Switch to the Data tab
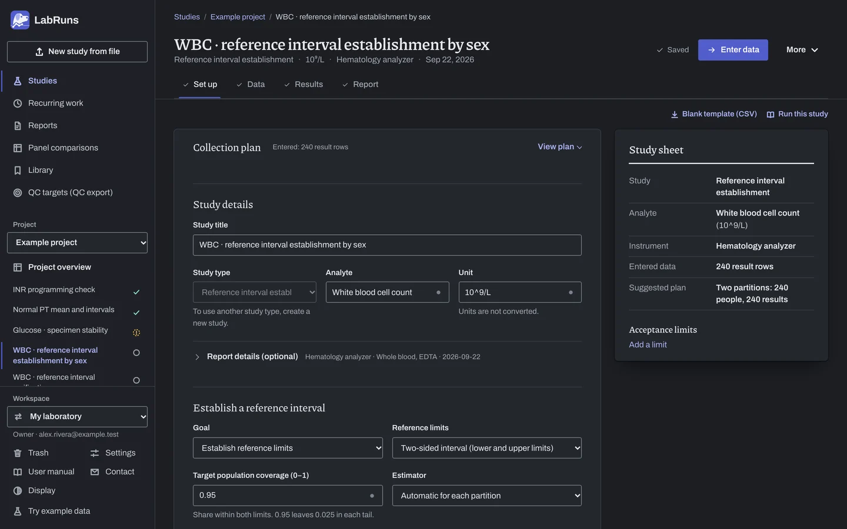Image resolution: width=847 pixels, height=529 pixels. [x=251, y=85]
